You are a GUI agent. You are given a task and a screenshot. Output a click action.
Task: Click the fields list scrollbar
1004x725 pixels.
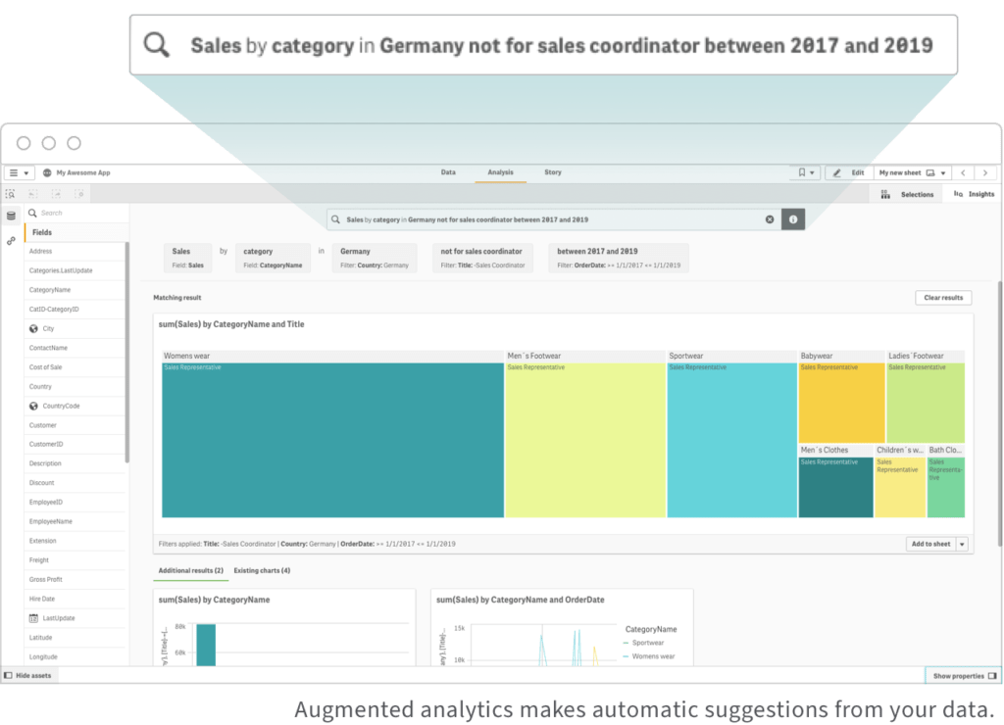(126, 352)
